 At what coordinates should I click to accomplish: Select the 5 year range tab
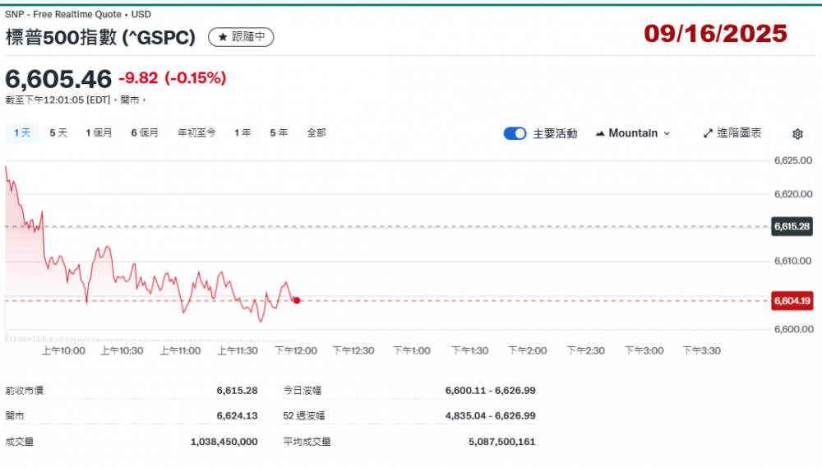coord(279,132)
